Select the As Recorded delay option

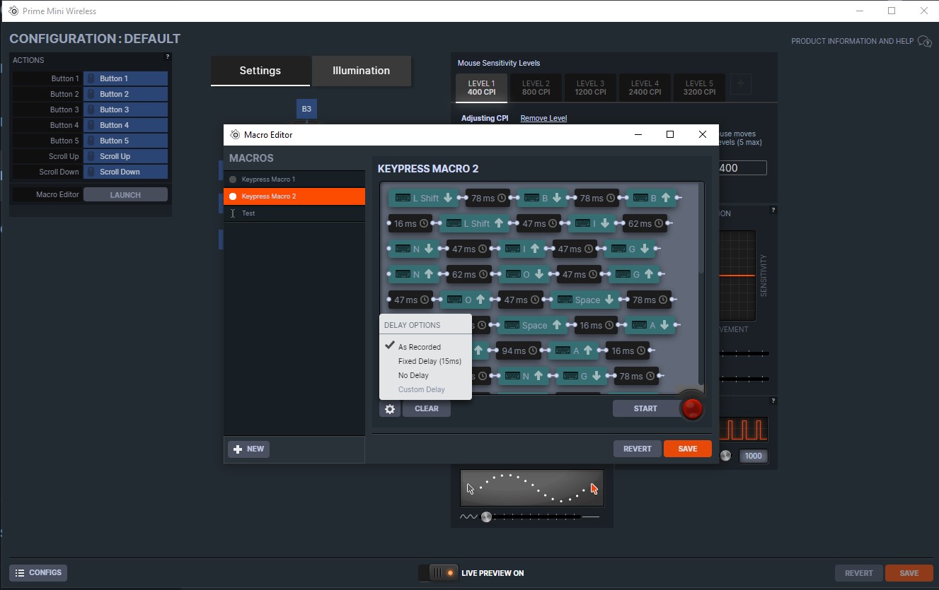(419, 347)
